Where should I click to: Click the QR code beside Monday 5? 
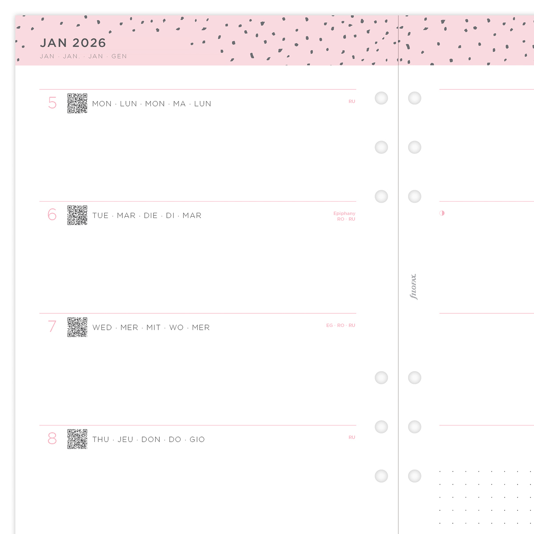coord(77,103)
